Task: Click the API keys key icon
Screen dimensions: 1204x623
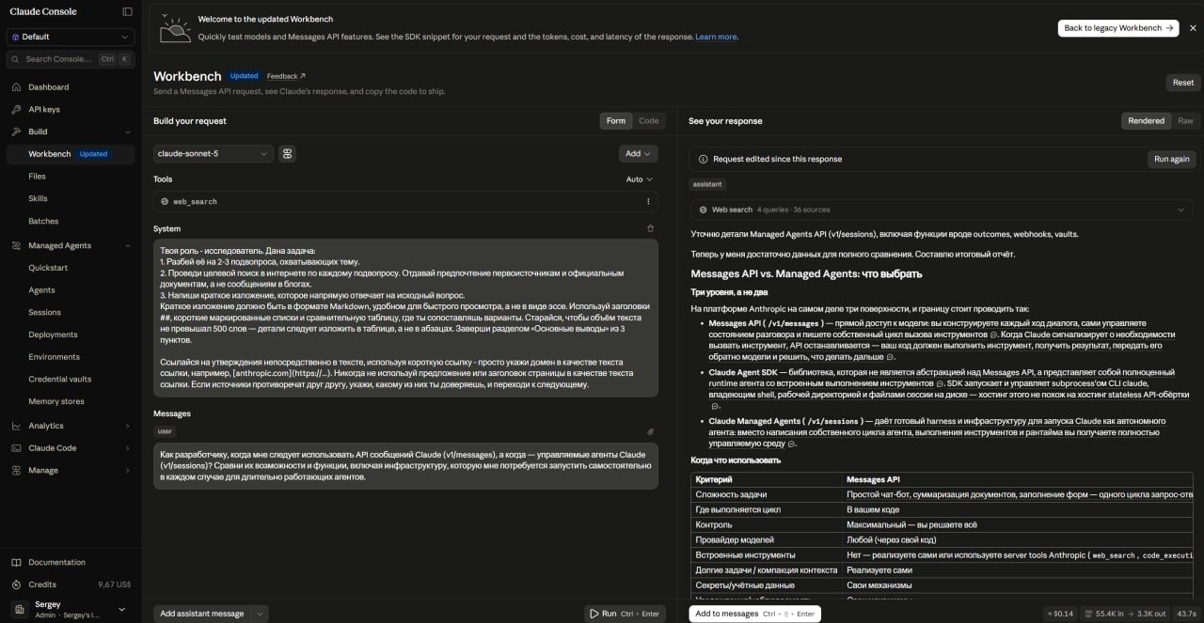Action: (17, 110)
